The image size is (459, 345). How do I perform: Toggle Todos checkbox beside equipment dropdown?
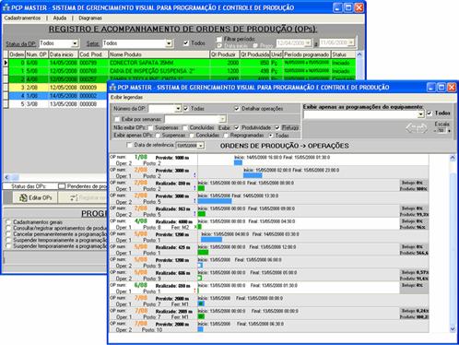tap(430, 113)
